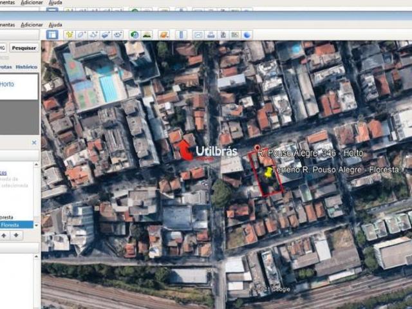The height and width of the screenshot is (309, 412).
Task: Toggle sunlight across the landscape icon
Action: [147, 34]
